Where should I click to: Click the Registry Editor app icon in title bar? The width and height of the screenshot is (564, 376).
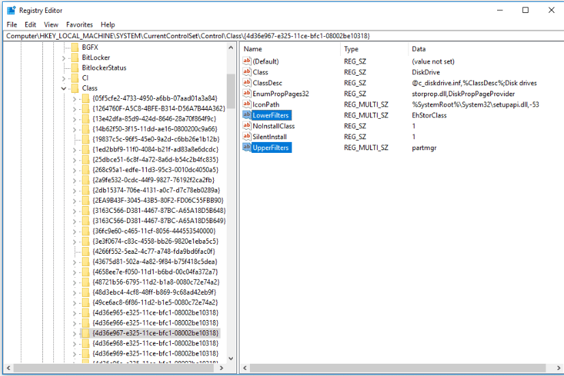tap(12, 10)
